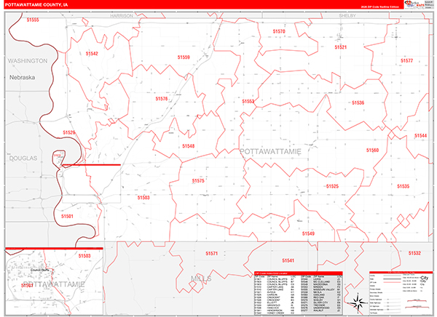Click ZIP code label 51576
Viewport: 437px width, 317px height.
[162, 99]
